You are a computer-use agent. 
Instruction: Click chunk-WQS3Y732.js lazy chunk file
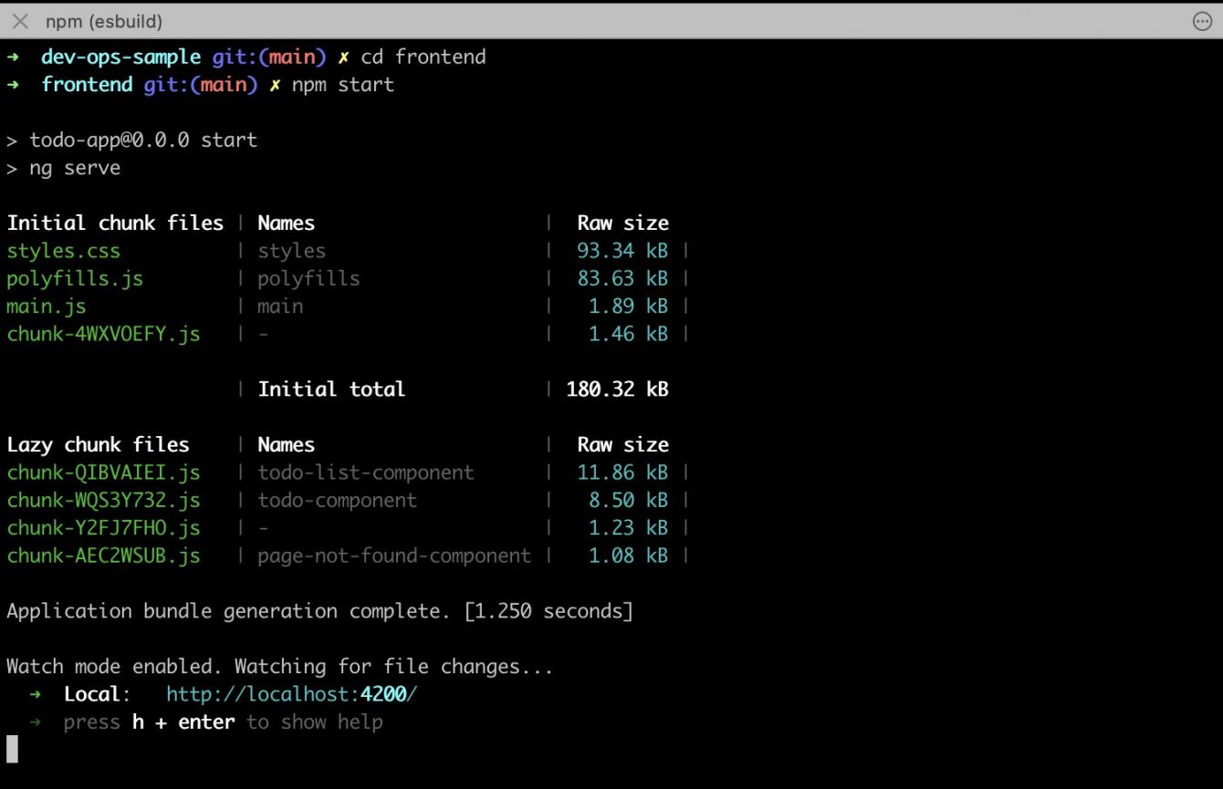point(103,500)
